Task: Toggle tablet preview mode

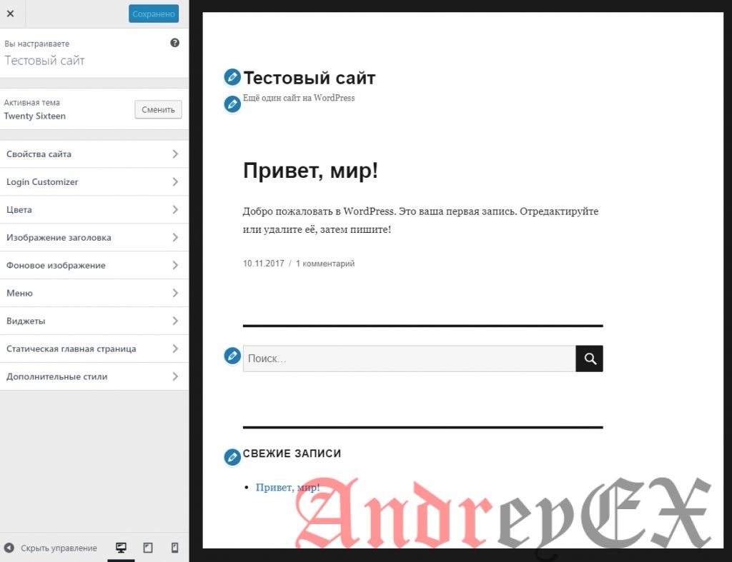Action: pyautogui.click(x=147, y=546)
